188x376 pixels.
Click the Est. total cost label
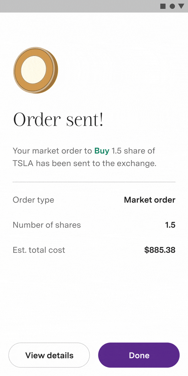coord(39,250)
